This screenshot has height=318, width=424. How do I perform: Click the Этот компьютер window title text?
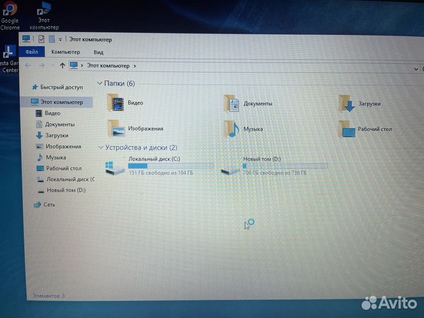pyautogui.click(x=91, y=39)
